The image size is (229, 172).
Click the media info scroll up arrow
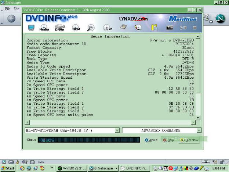(198, 36)
